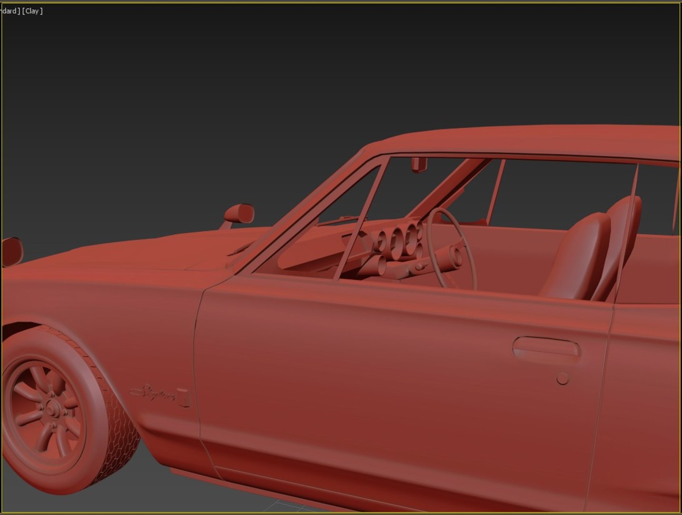Select the steering wheel in the viewport
This screenshot has height=515, width=682.
click(x=451, y=248)
